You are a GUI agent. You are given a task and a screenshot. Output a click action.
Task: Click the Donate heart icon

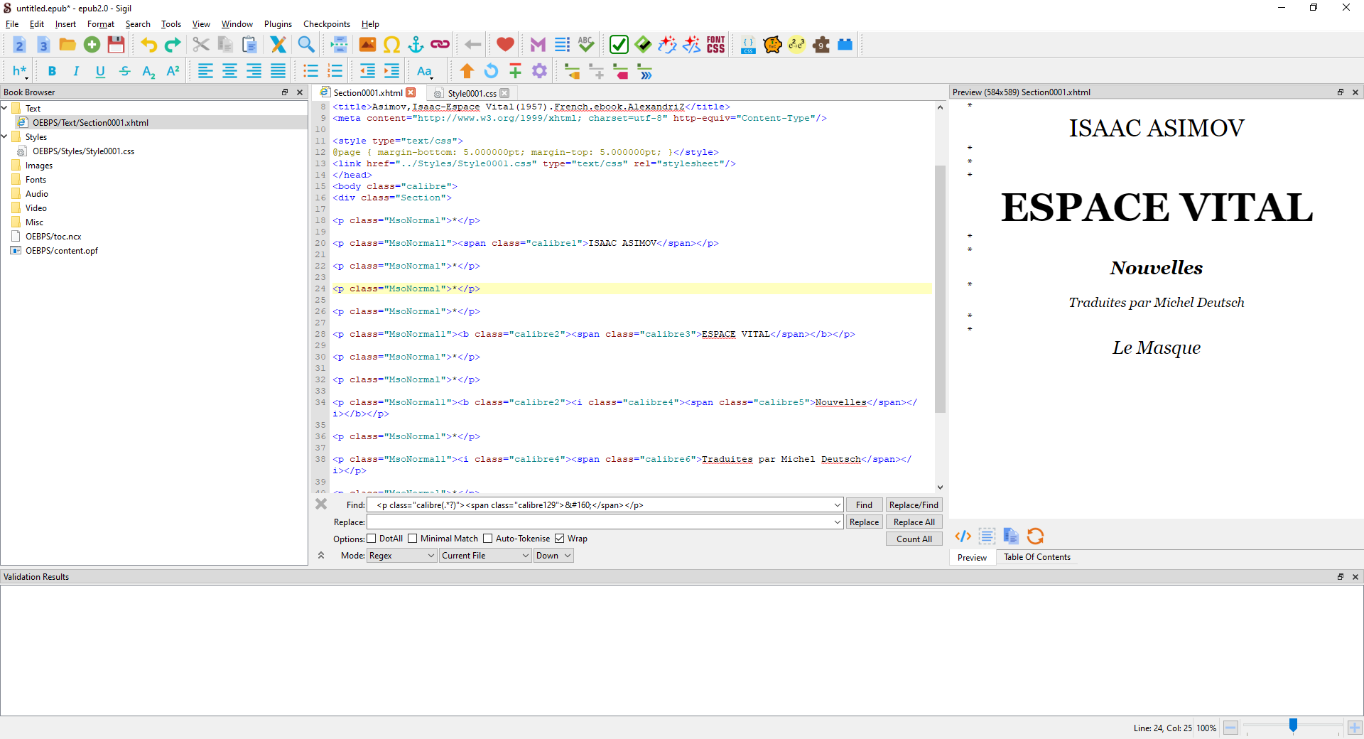click(x=505, y=45)
